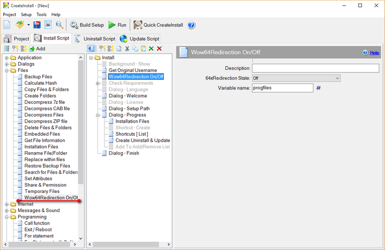Screen dimensions: 385x250
Task: Select disabled Background - Show item
Action: point(129,64)
